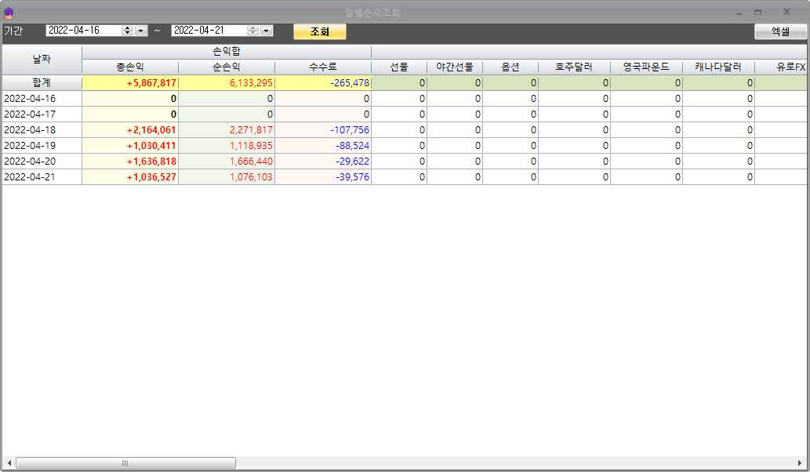This screenshot has height=472, width=810.
Task: Click the start date spinner arrows
Action: point(127,31)
